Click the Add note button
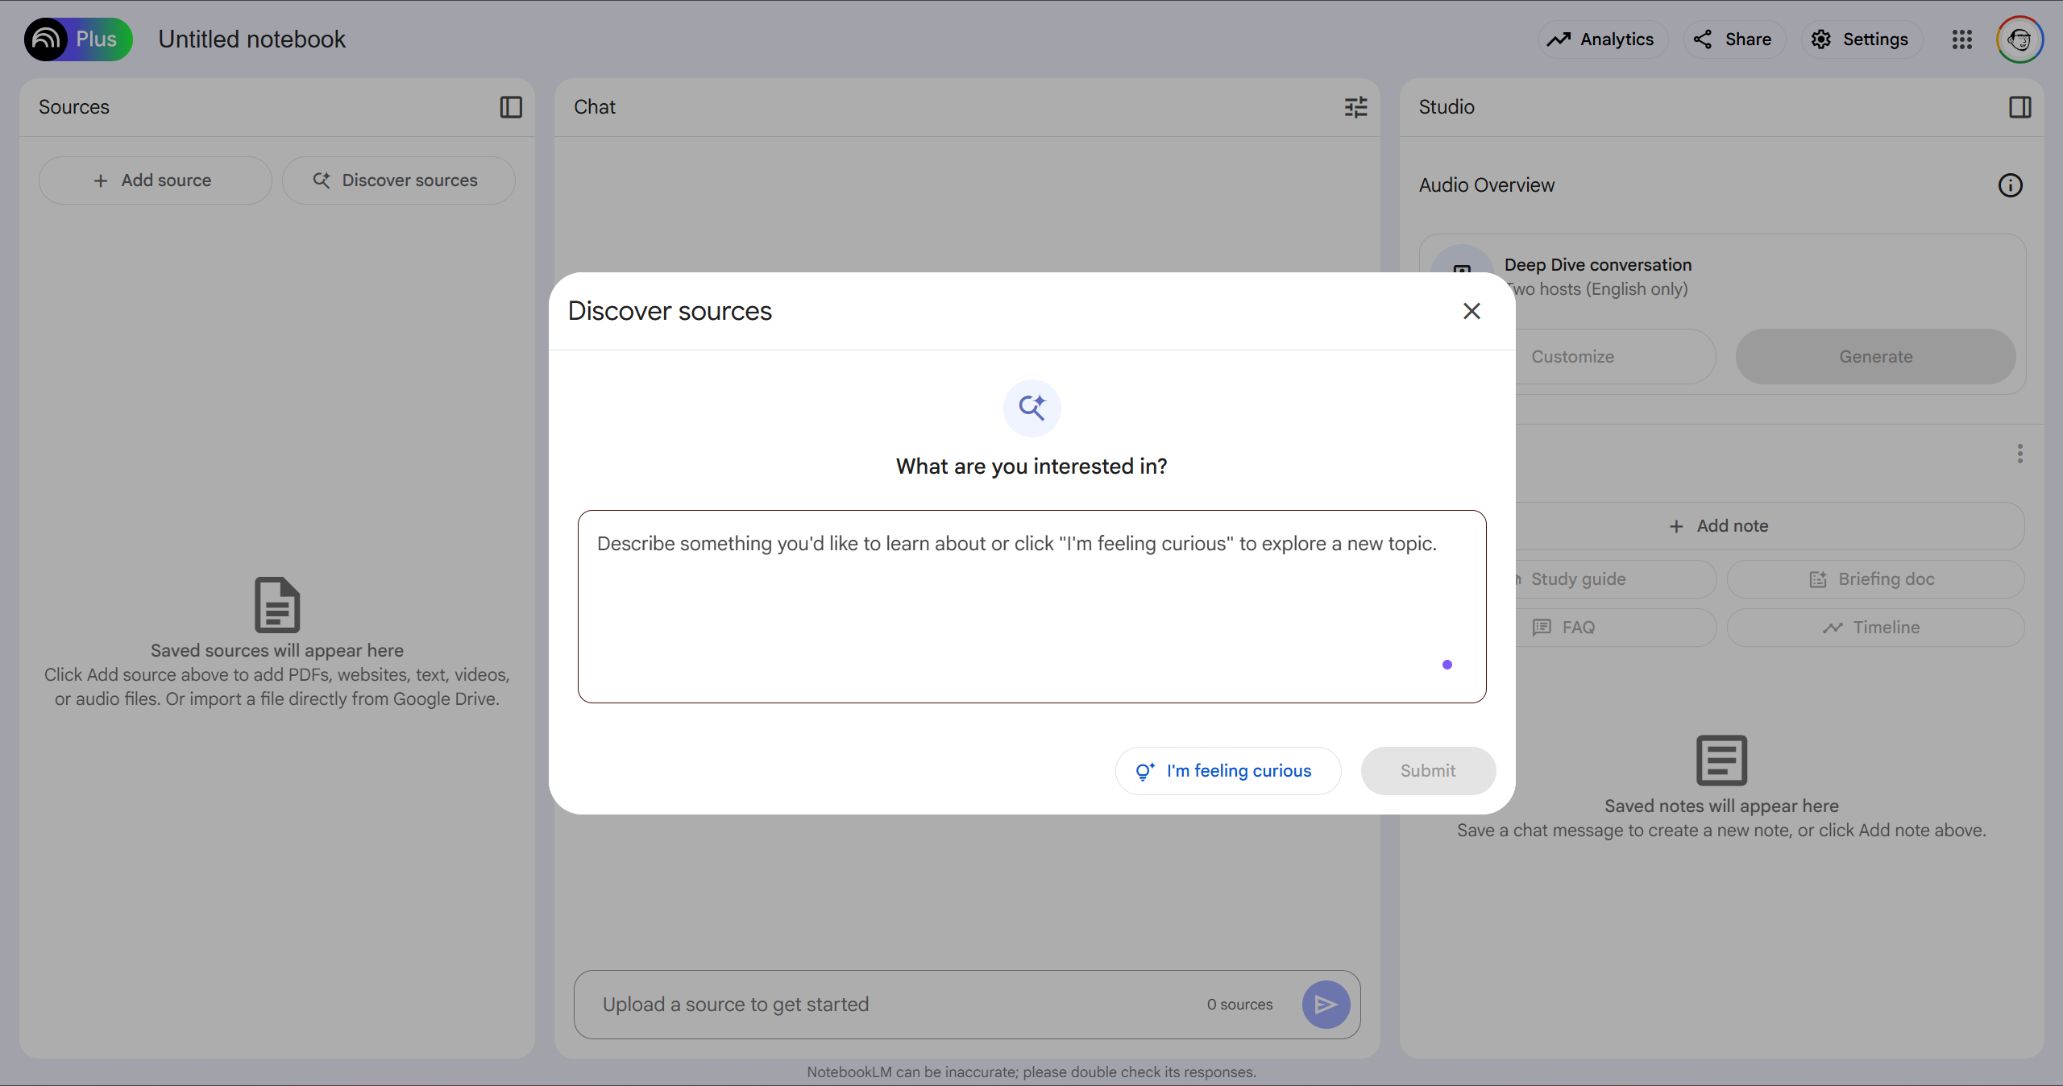This screenshot has width=2063, height=1086. pos(1718,526)
